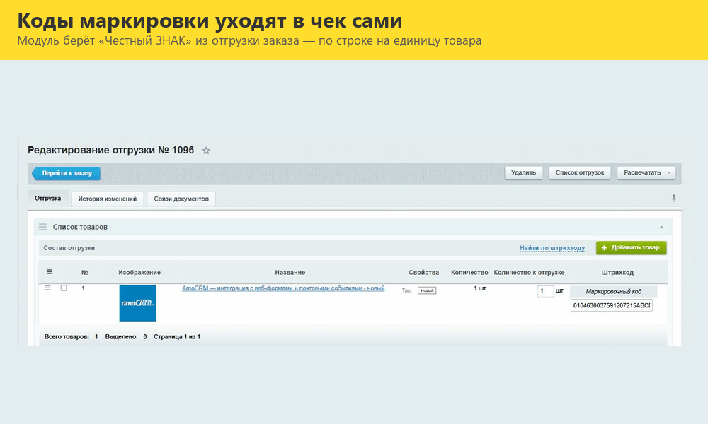This screenshot has width=708, height=424.
Task: Click the Изображение column header
Action: tap(139, 273)
